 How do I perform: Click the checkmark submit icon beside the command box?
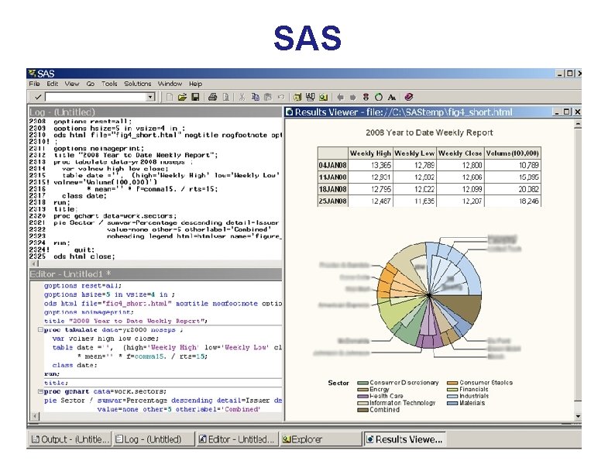click(38, 97)
